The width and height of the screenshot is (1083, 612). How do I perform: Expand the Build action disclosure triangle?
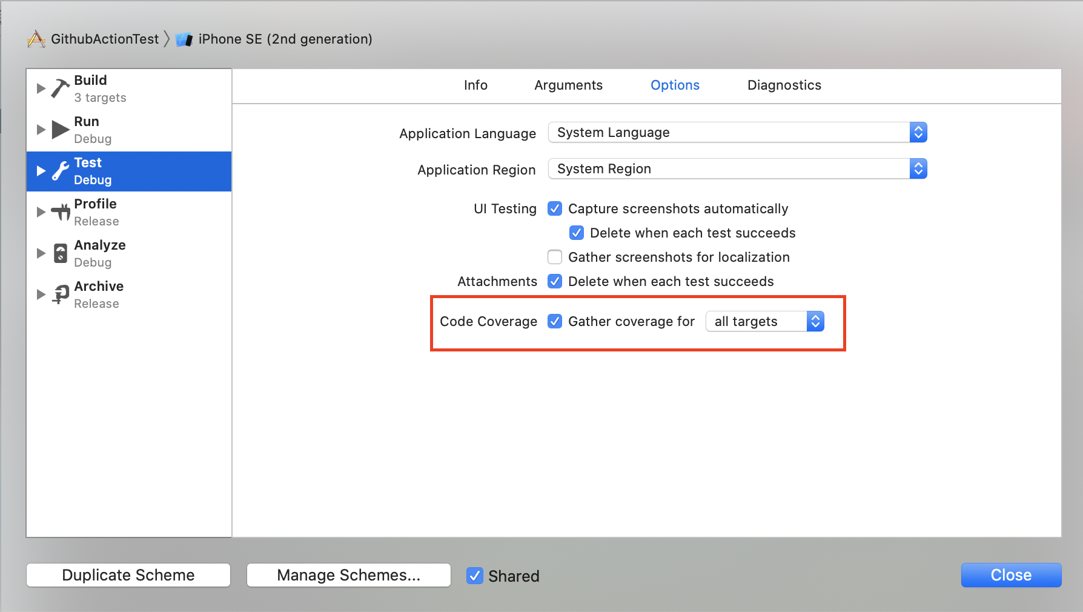[x=41, y=88]
